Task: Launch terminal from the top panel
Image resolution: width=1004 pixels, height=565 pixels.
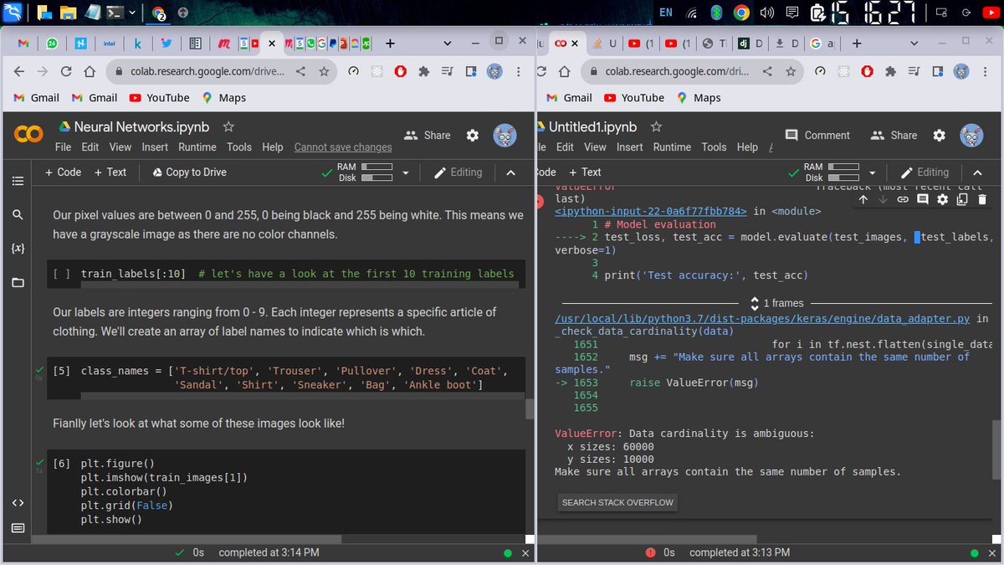Action: pos(114,13)
